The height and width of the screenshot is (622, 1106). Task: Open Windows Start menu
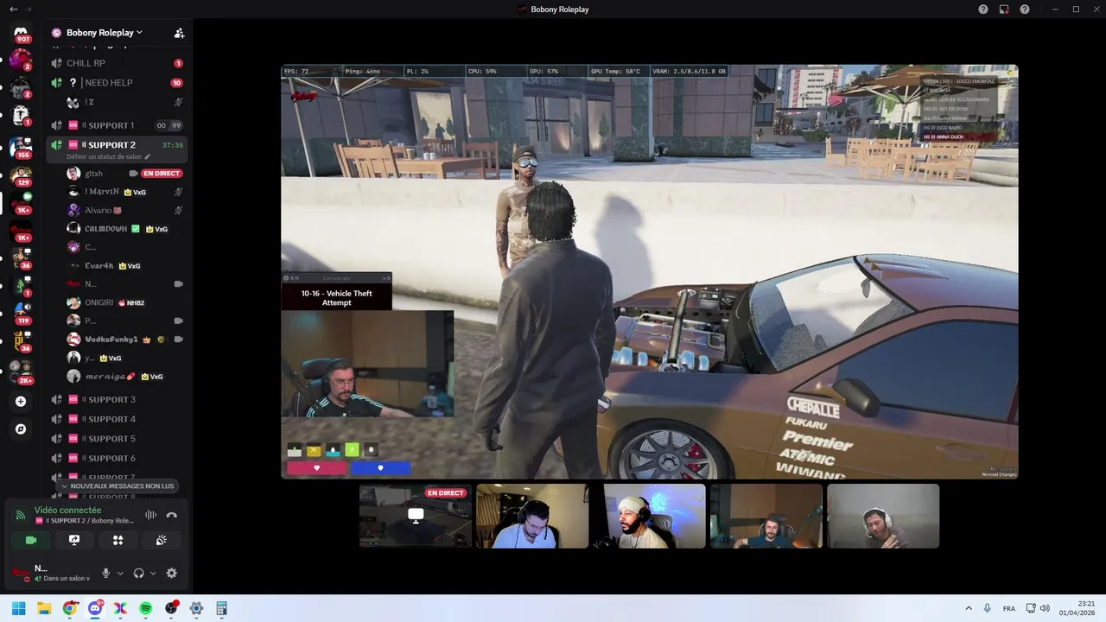pos(19,608)
